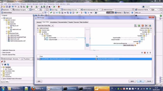The width and height of the screenshot is (163, 91).
Task: Open the BPEL 2.0 palette dropdown
Action: click(161, 13)
